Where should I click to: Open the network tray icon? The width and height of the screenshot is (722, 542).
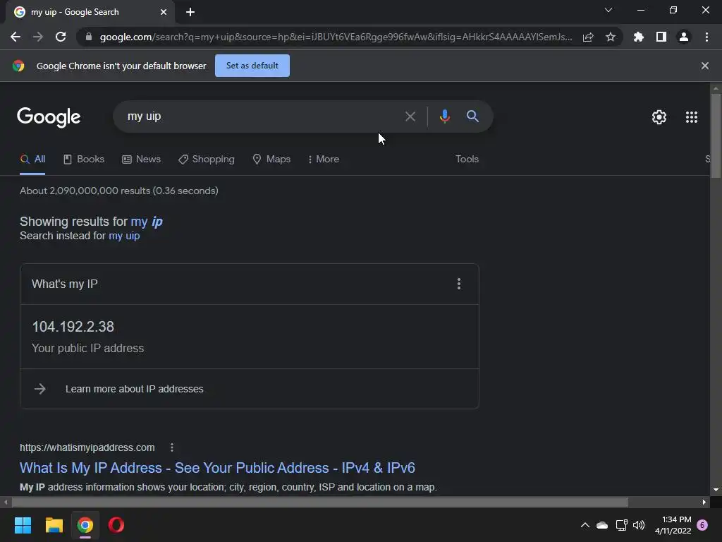click(x=622, y=525)
